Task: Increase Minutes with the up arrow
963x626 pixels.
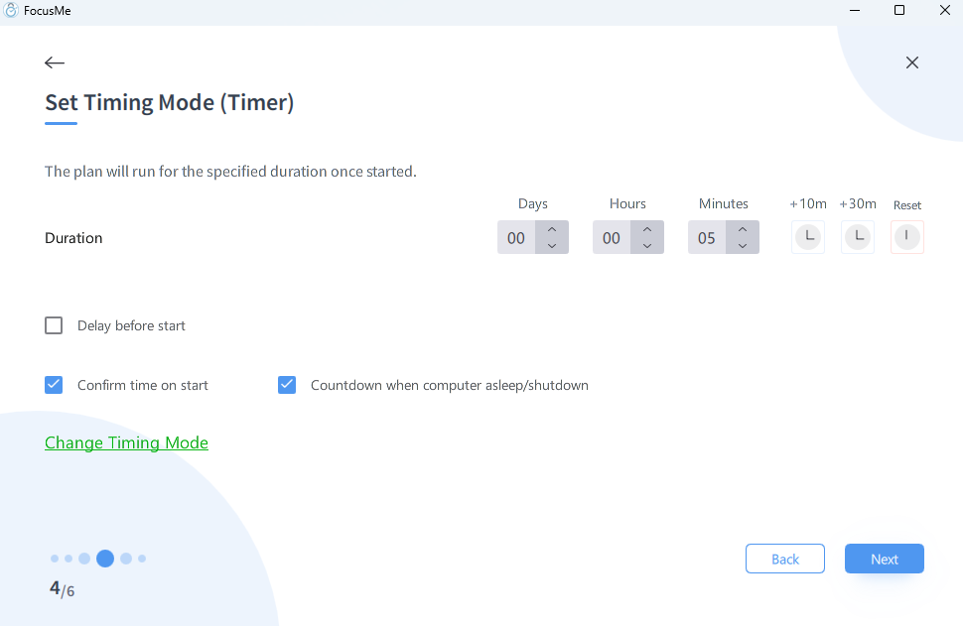Action: (x=743, y=229)
